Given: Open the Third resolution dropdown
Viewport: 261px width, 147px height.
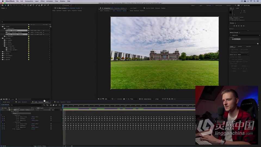Looking at the screenshot, I should 134,99.
